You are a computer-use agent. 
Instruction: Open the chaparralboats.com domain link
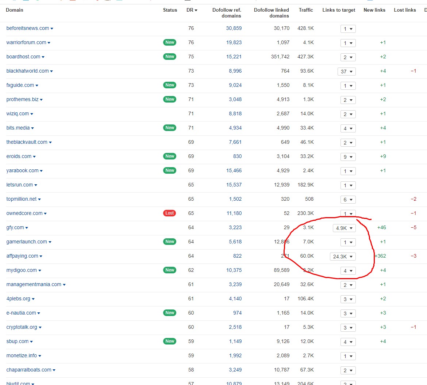coord(28,370)
